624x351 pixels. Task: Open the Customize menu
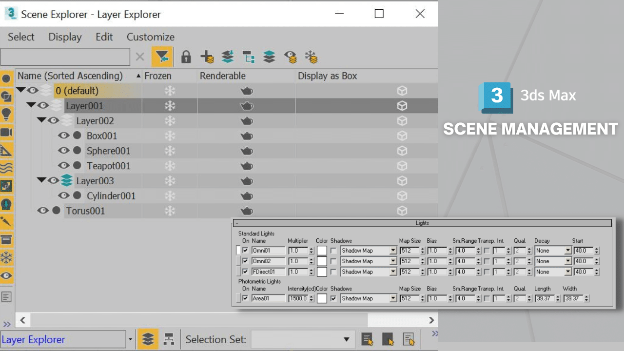(x=150, y=37)
